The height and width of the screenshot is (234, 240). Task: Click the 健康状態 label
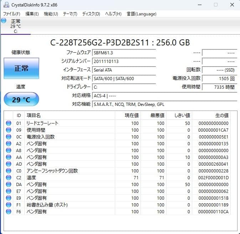coord(21,52)
